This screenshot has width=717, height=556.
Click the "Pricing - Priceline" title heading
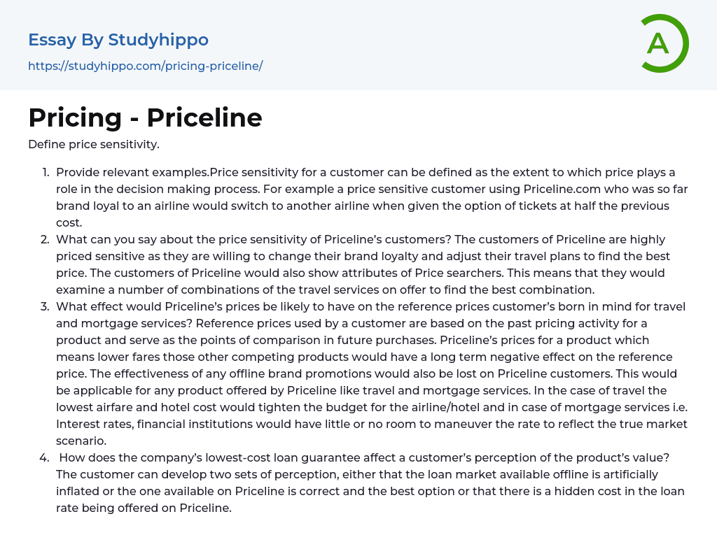pos(145,117)
